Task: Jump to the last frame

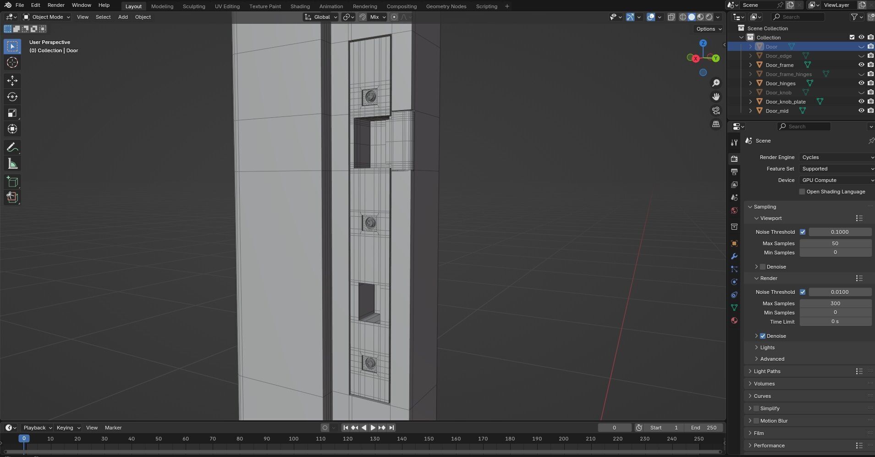Action: click(391, 428)
